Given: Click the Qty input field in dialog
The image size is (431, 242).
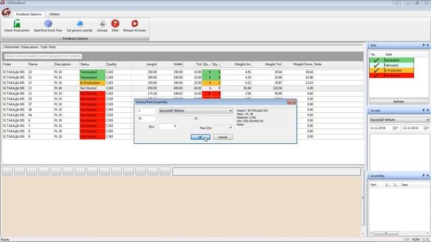Looking at the screenshot, I should [168, 126].
